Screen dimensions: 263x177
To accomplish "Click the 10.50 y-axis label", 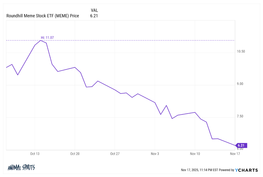I will (241, 51).
